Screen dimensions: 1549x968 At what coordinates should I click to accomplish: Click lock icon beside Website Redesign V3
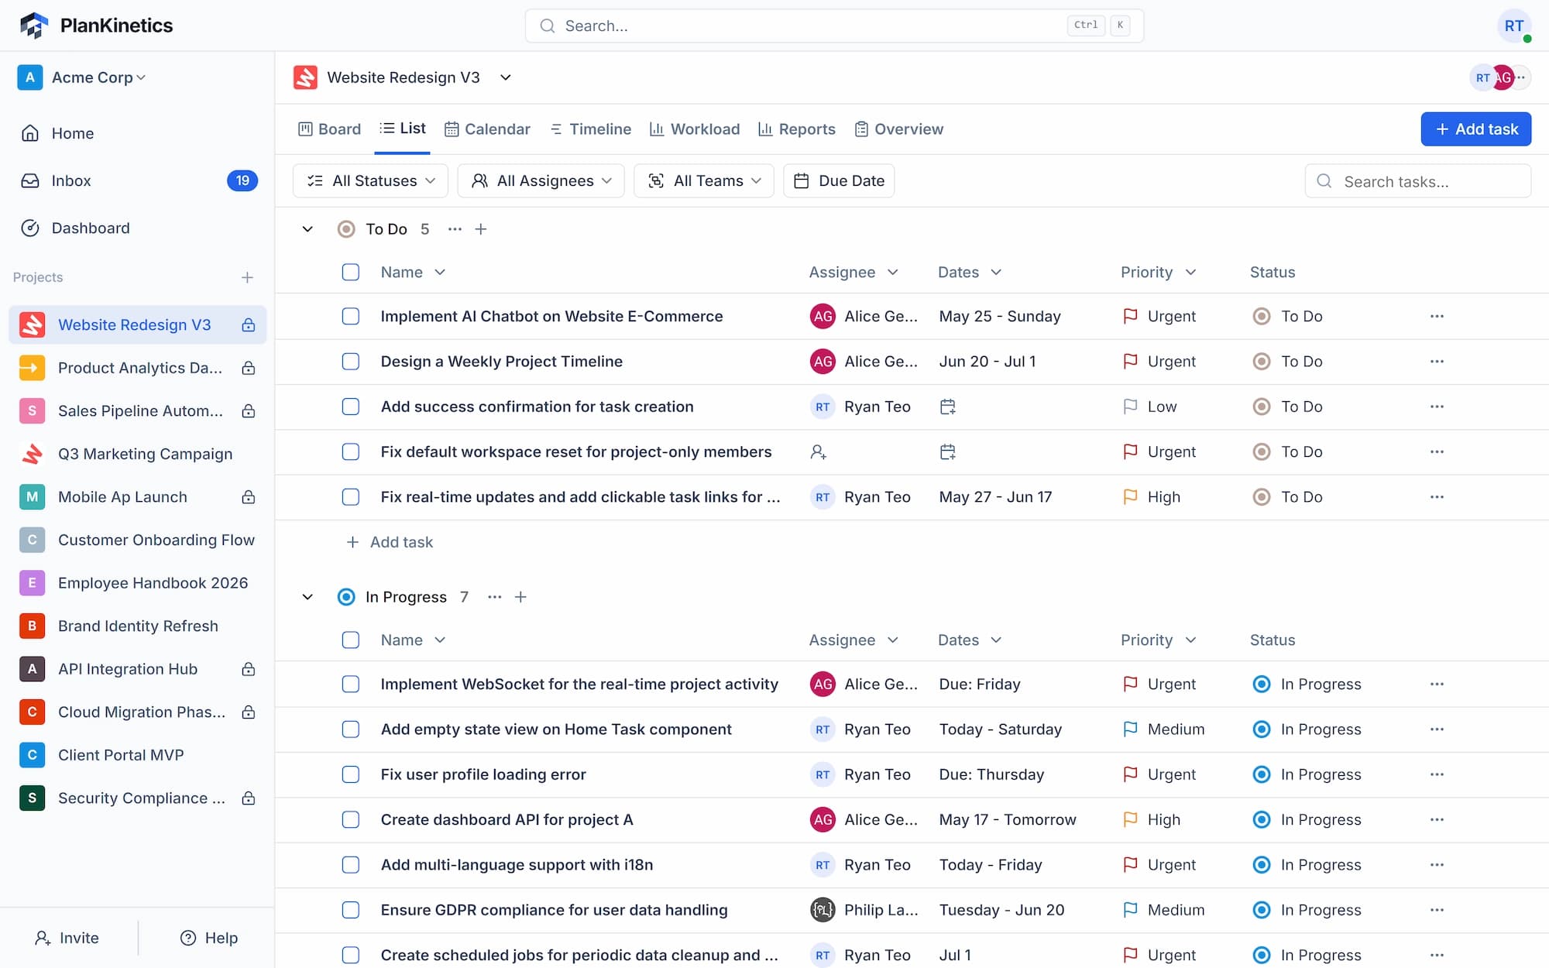(248, 325)
